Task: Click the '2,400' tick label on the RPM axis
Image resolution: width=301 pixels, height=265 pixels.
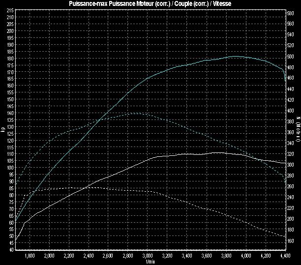Action: [88, 256]
